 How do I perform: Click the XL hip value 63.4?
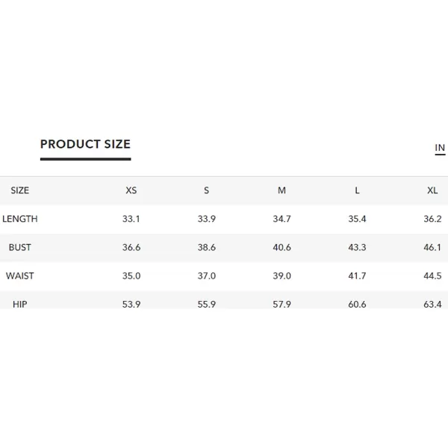pos(432,305)
